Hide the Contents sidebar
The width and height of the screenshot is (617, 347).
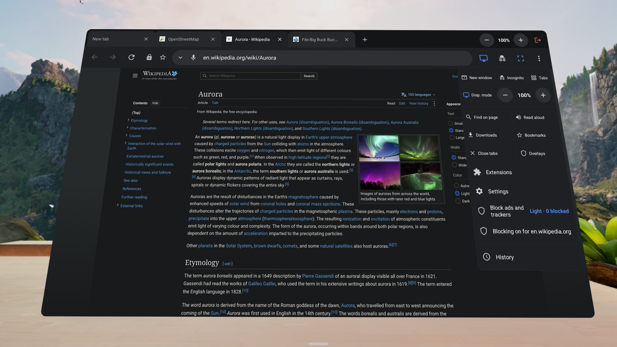pos(155,103)
